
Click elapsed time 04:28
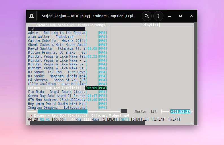point(33,119)
